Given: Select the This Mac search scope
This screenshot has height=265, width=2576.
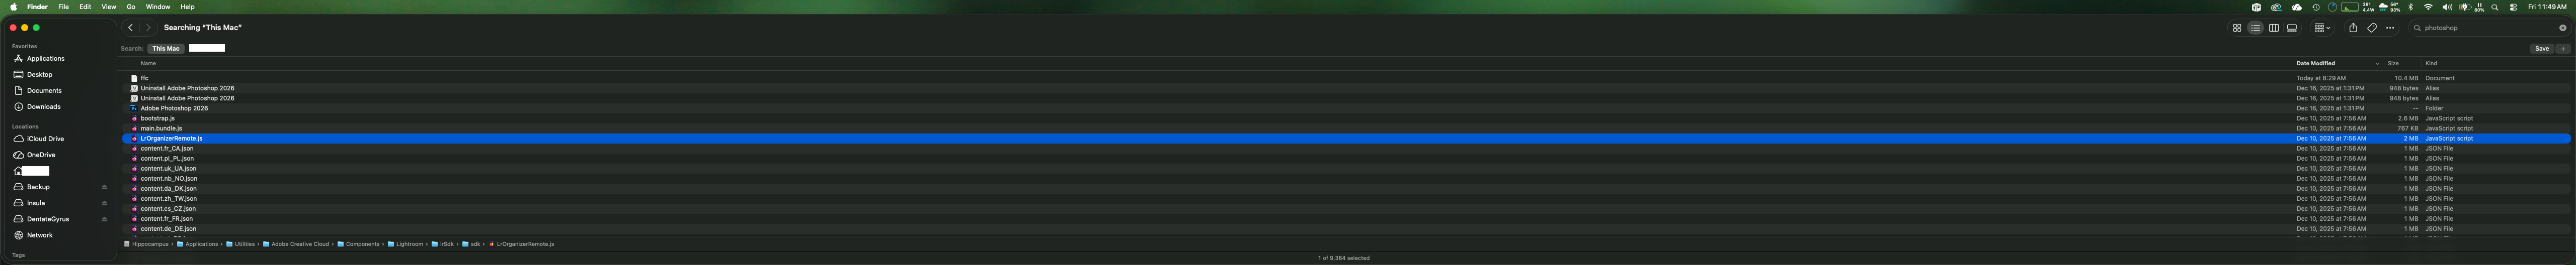Looking at the screenshot, I should point(166,48).
